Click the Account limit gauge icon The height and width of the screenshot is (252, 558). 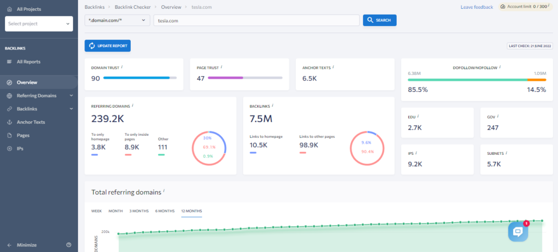(x=503, y=7)
